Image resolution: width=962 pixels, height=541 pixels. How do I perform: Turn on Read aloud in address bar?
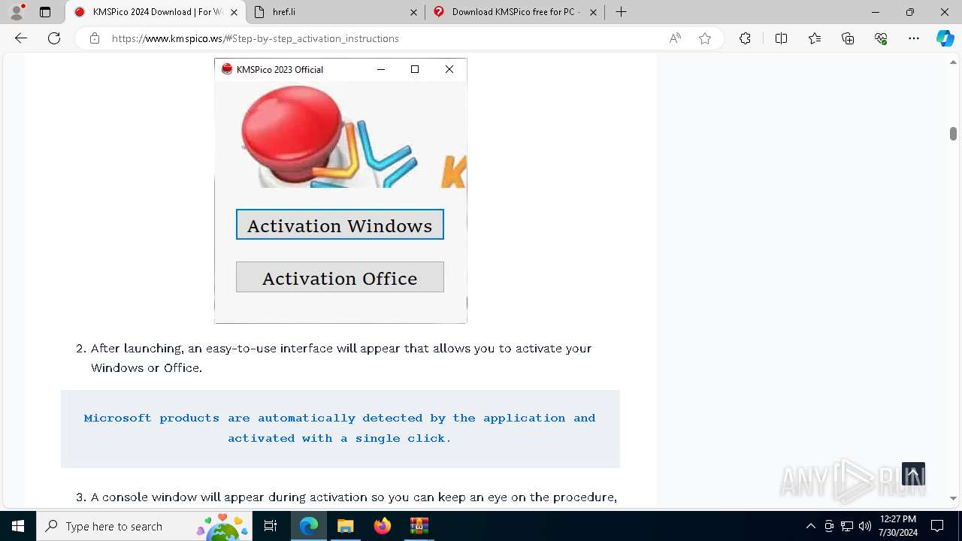point(675,38)
